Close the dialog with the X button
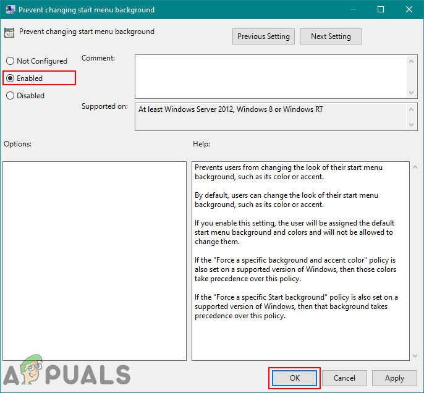This screenshot has width=424, height=393. click(x=409, y=9)
